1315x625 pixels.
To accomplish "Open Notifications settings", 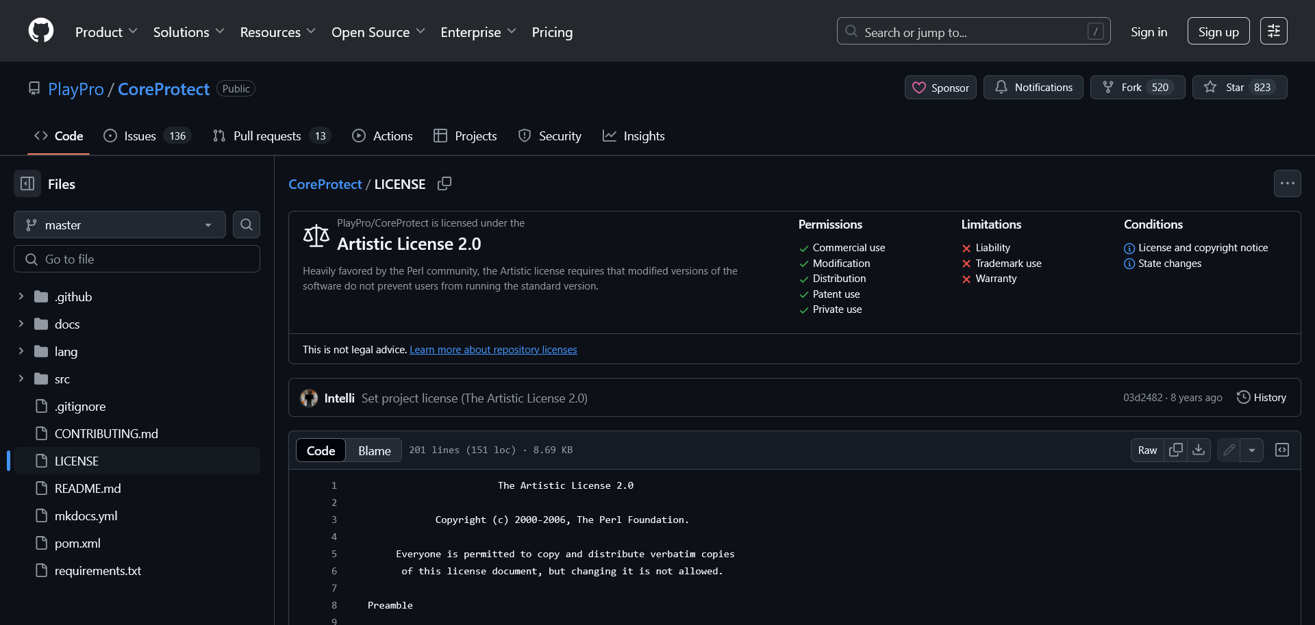I will [1034, 88].
